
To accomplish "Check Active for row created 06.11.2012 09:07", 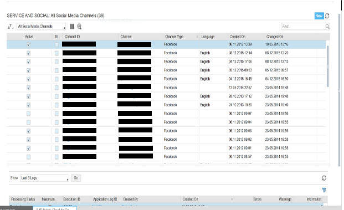I will click(x=28, y=114).
